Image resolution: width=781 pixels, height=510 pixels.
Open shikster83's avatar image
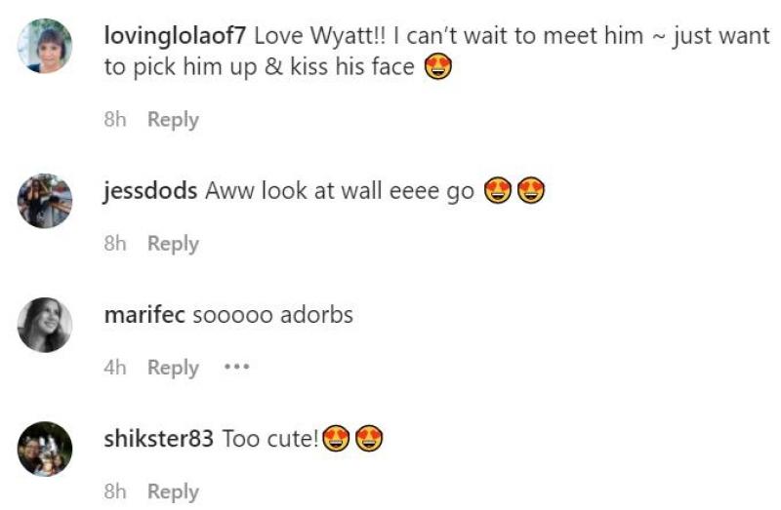[45, 449]
